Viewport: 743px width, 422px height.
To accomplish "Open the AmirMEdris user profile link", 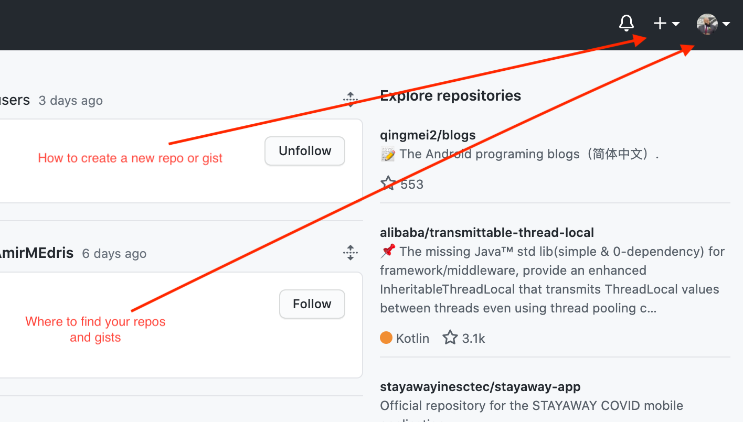I will 37,253.
